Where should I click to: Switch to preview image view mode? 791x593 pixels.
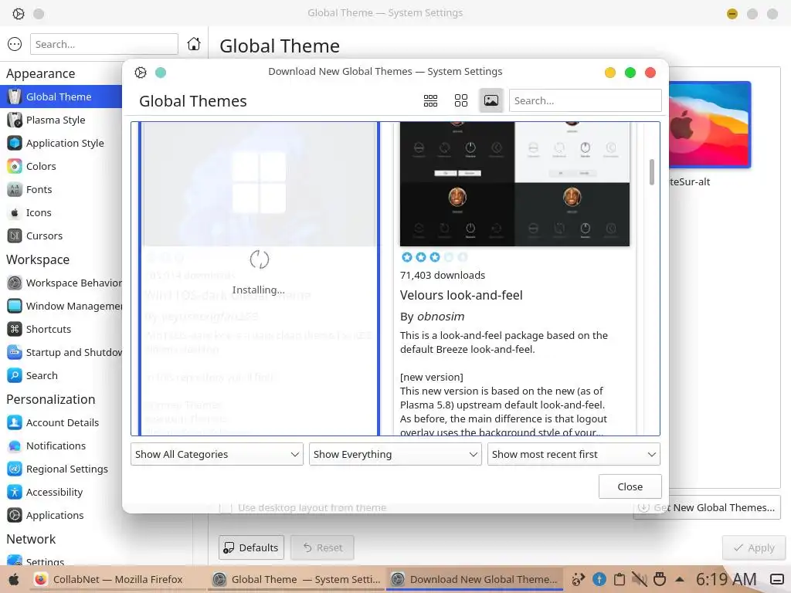click(x=491, y=100)
